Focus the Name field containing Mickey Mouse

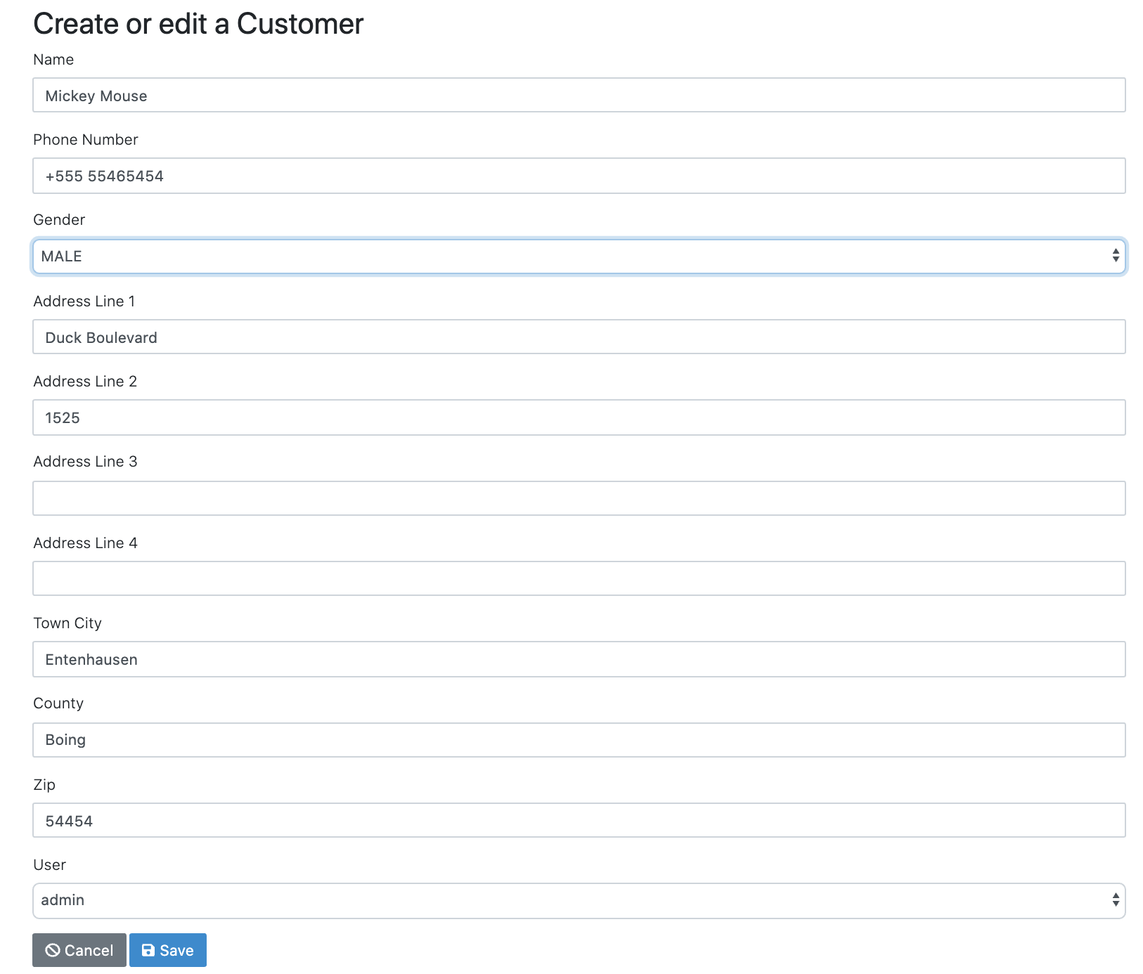578,96
